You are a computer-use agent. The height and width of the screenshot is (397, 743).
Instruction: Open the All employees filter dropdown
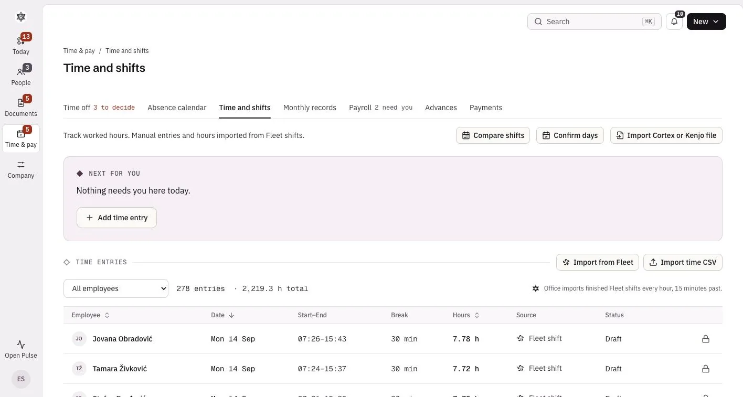(116, 288)
